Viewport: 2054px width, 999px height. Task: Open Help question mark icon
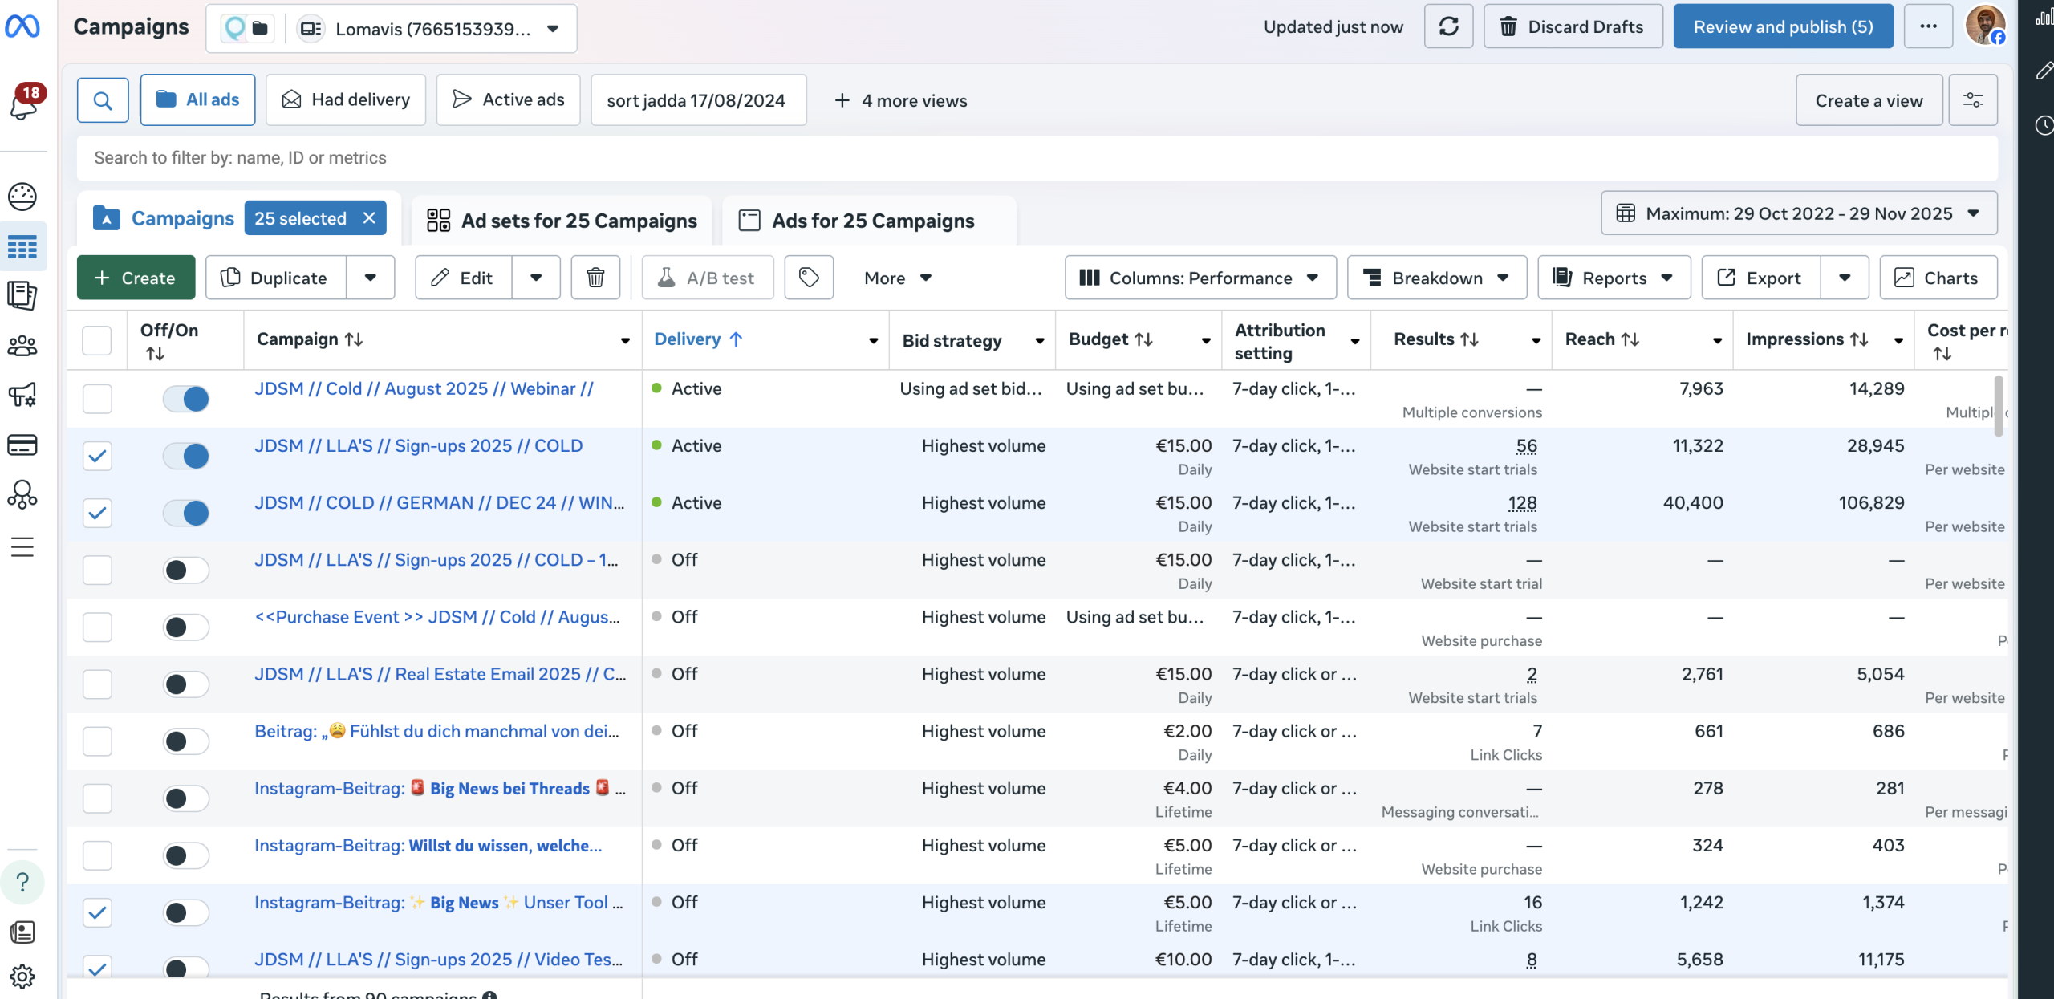coord(22,882)
